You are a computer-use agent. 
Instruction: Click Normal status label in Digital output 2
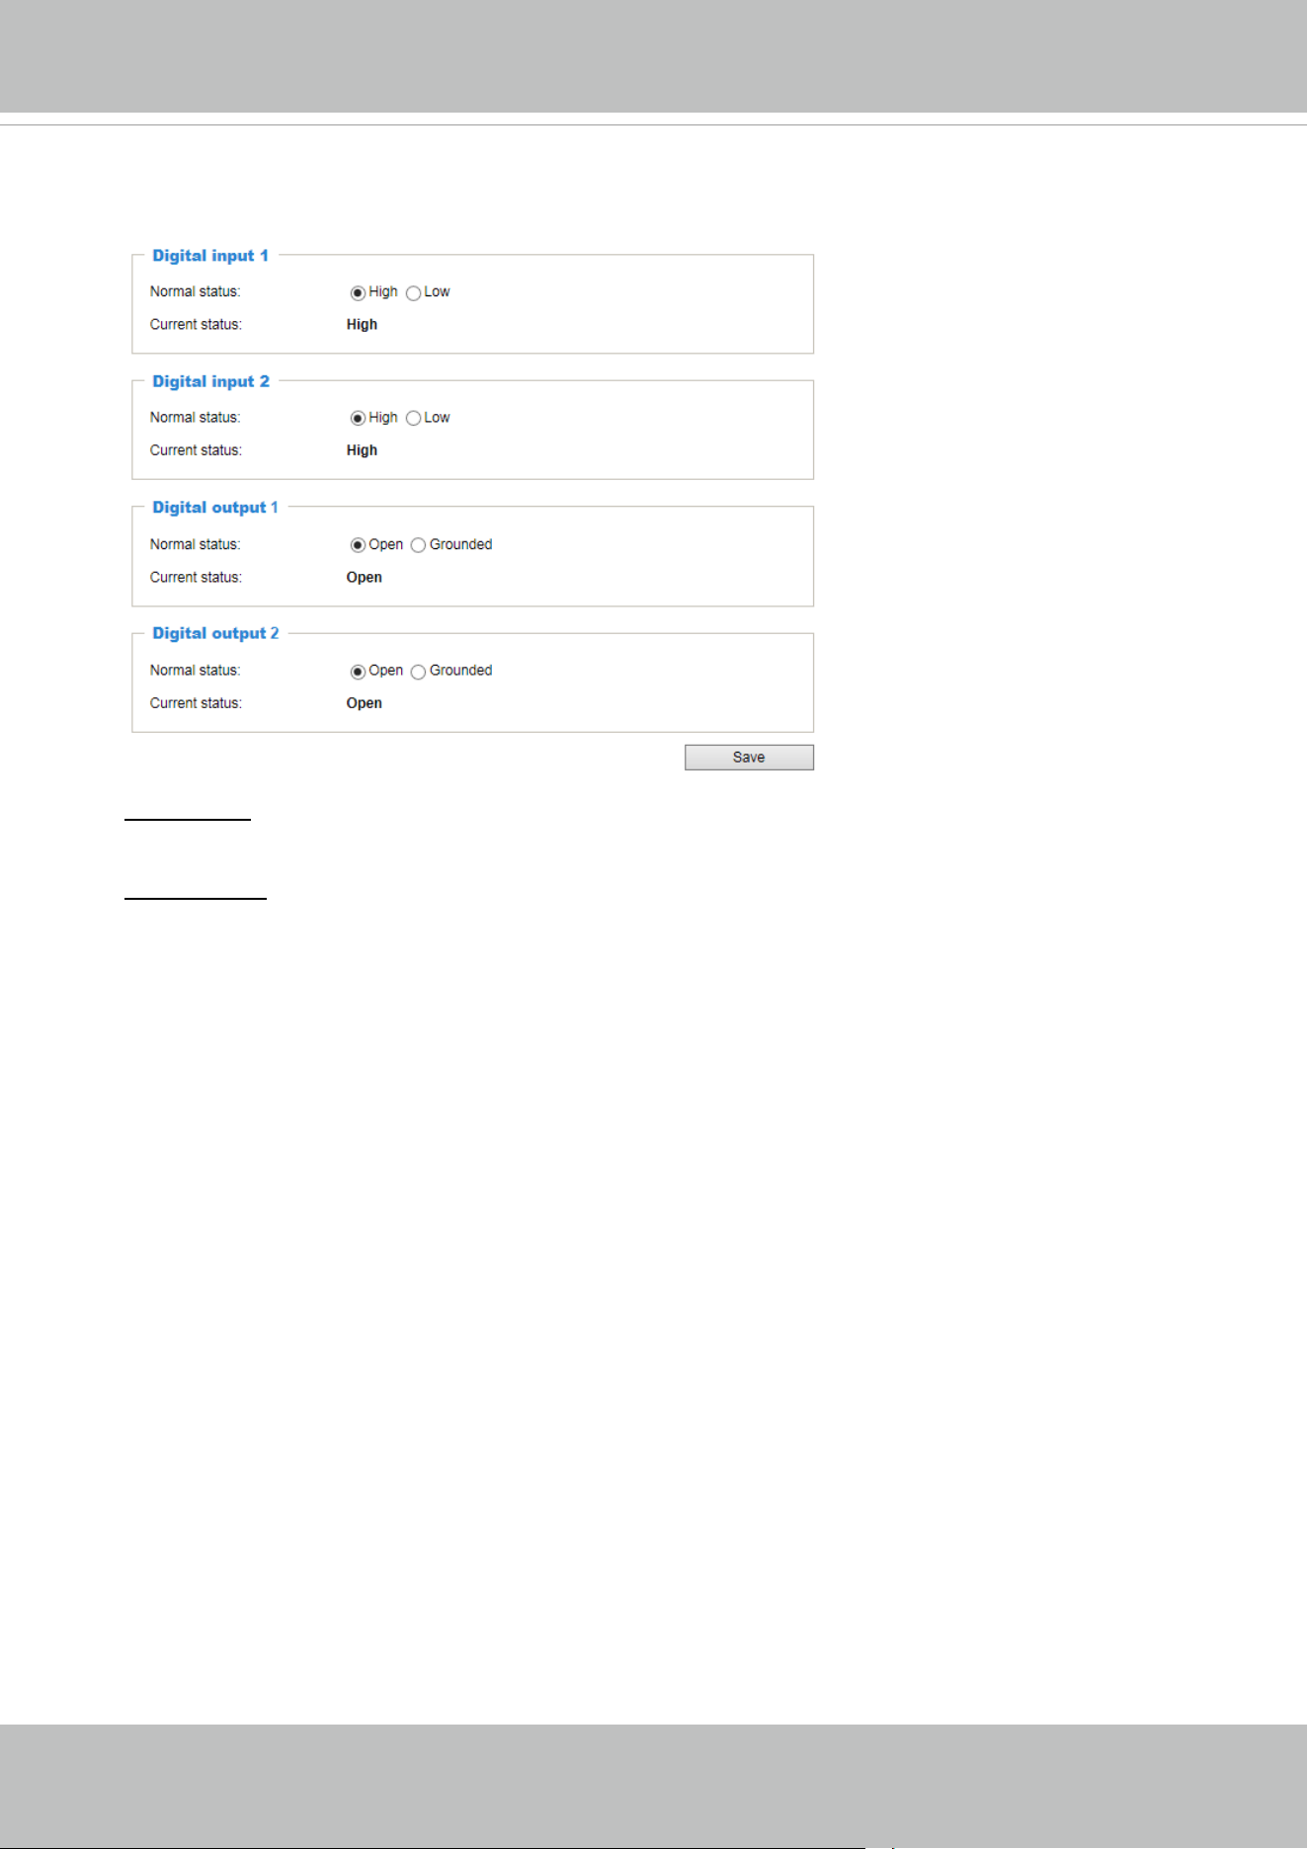[195, 671]
